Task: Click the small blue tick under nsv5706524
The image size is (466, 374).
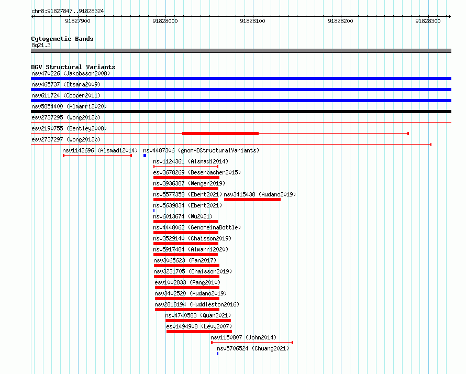Action: (x=218, y=354)
